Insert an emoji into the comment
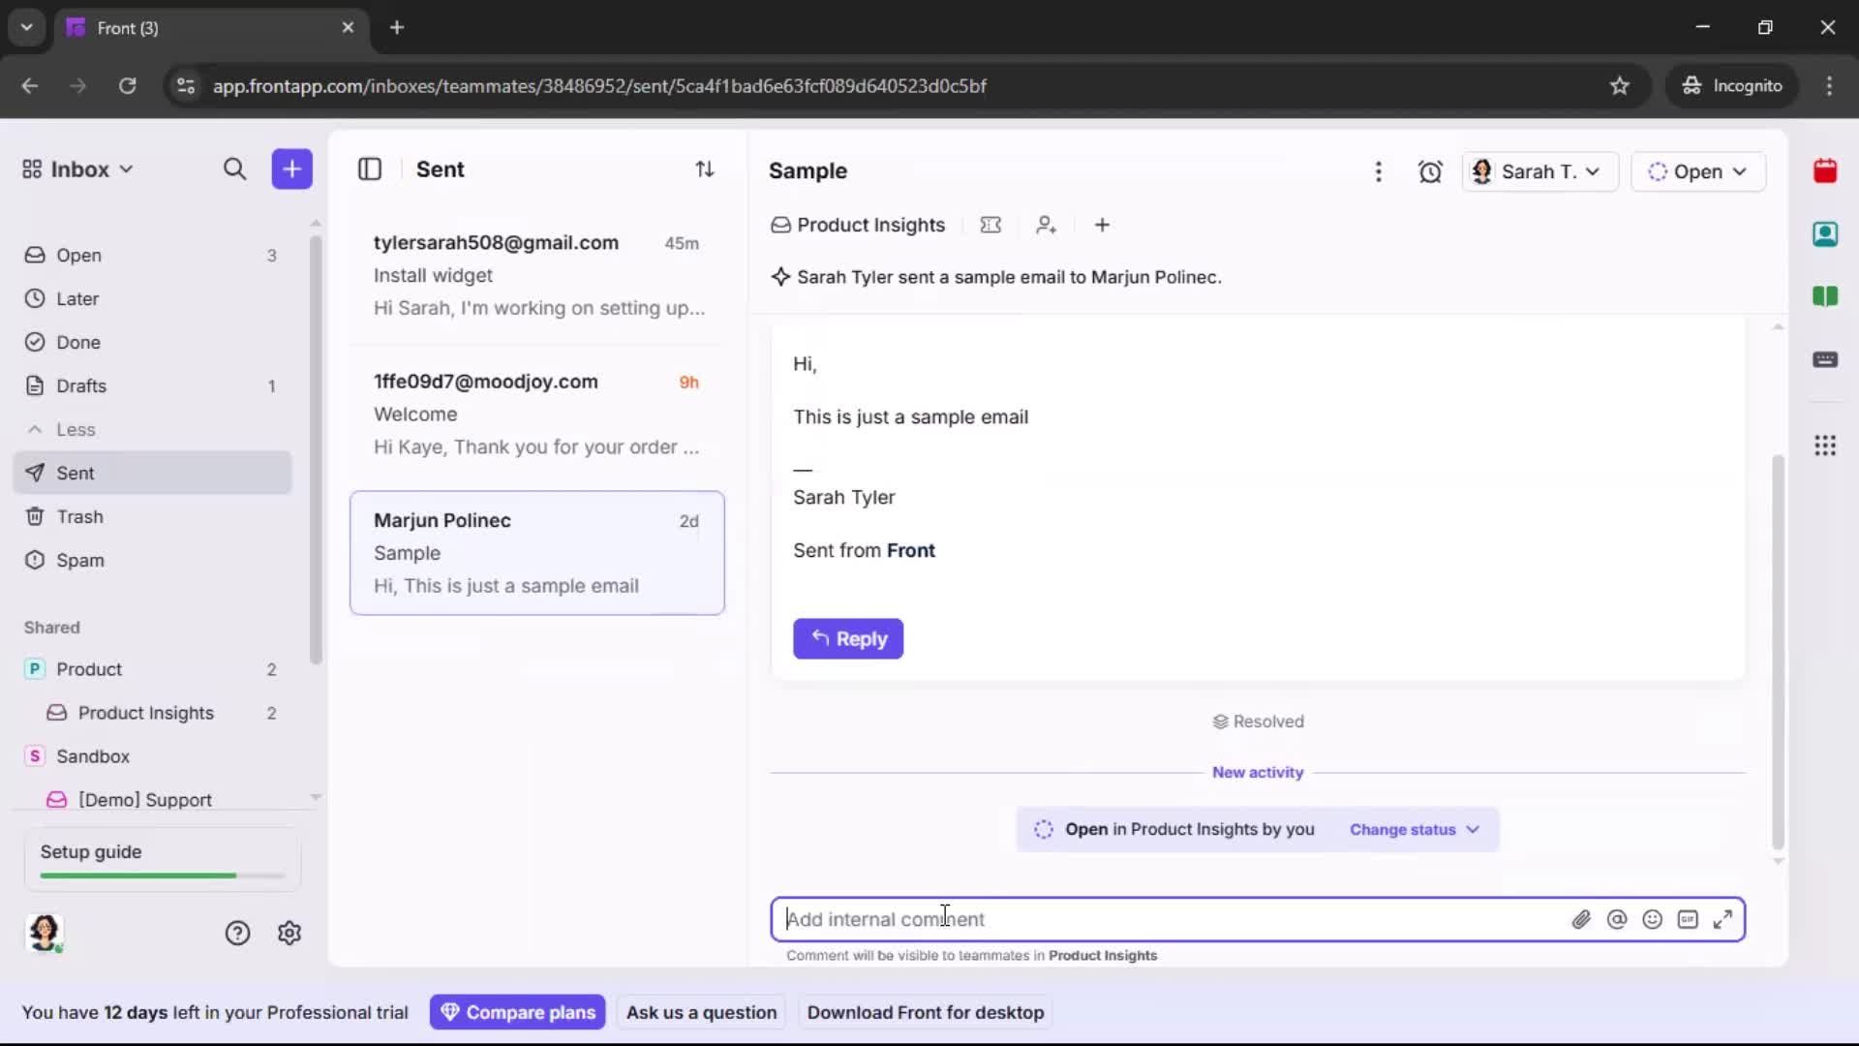Image resolution: width=1859 pixels, height=1046 pixels. tap(1653, 919)
